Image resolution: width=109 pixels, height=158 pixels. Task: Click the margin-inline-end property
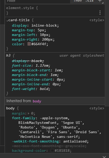pyautogui.click(x=30, y=84)
